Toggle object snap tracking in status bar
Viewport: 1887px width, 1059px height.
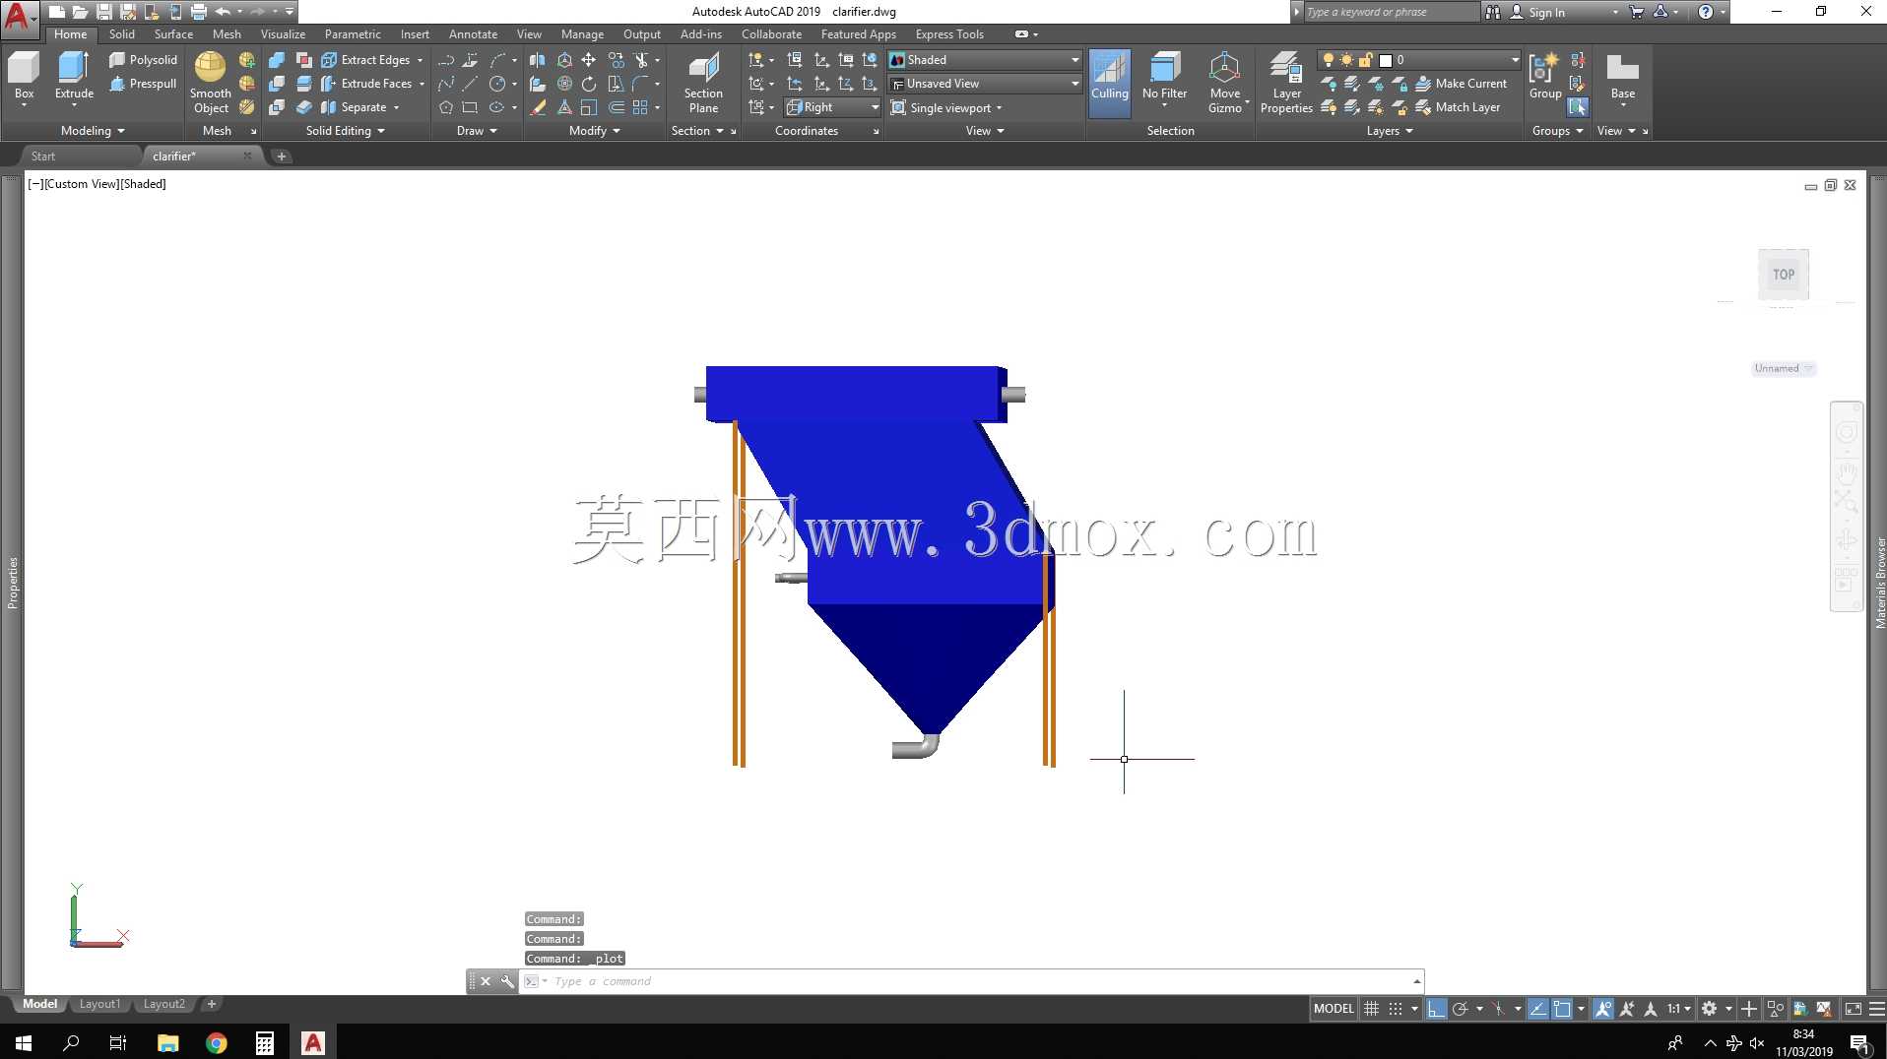1537,1009
